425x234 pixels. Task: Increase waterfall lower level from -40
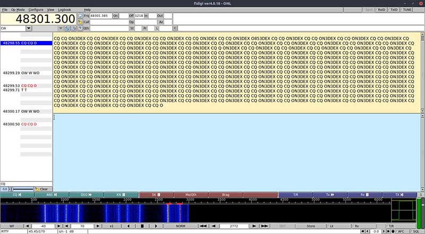[59, 226]
